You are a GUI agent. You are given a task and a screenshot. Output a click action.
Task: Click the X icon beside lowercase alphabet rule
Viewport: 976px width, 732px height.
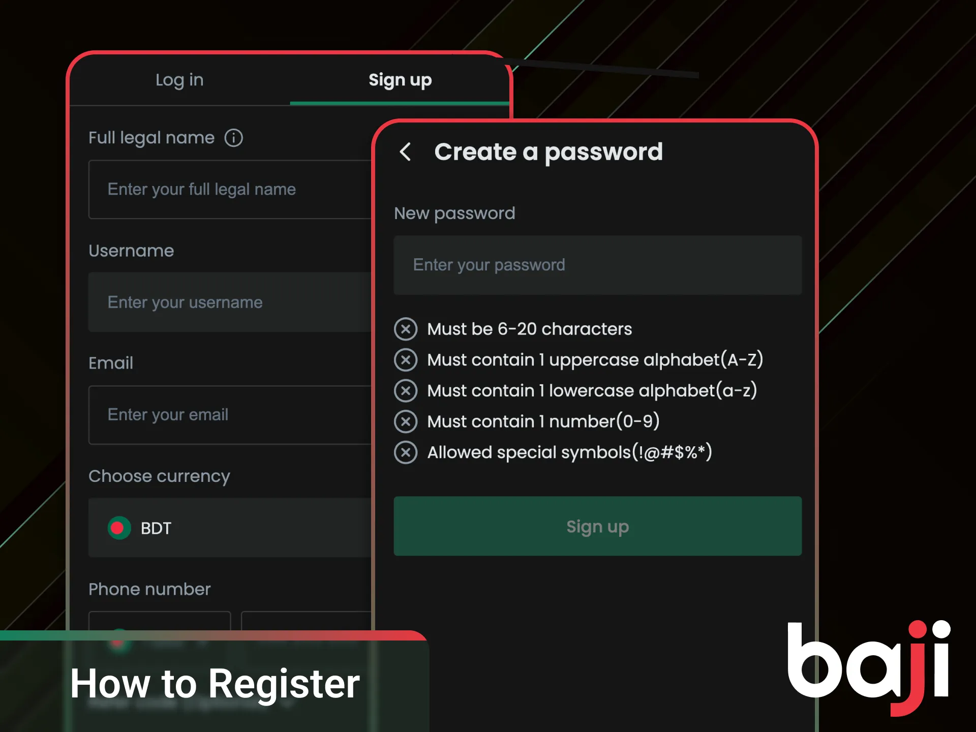tap(405, 391)
